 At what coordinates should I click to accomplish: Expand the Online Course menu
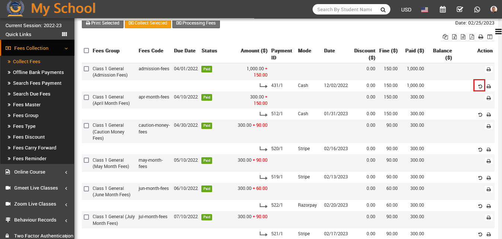(x=66, y=172)
